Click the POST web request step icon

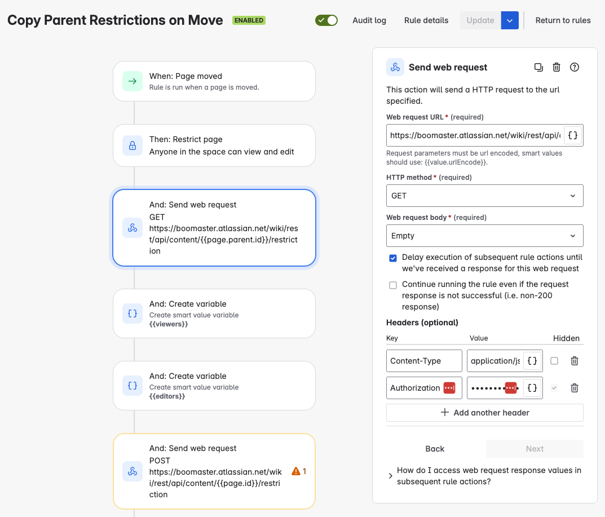(133, 471)
